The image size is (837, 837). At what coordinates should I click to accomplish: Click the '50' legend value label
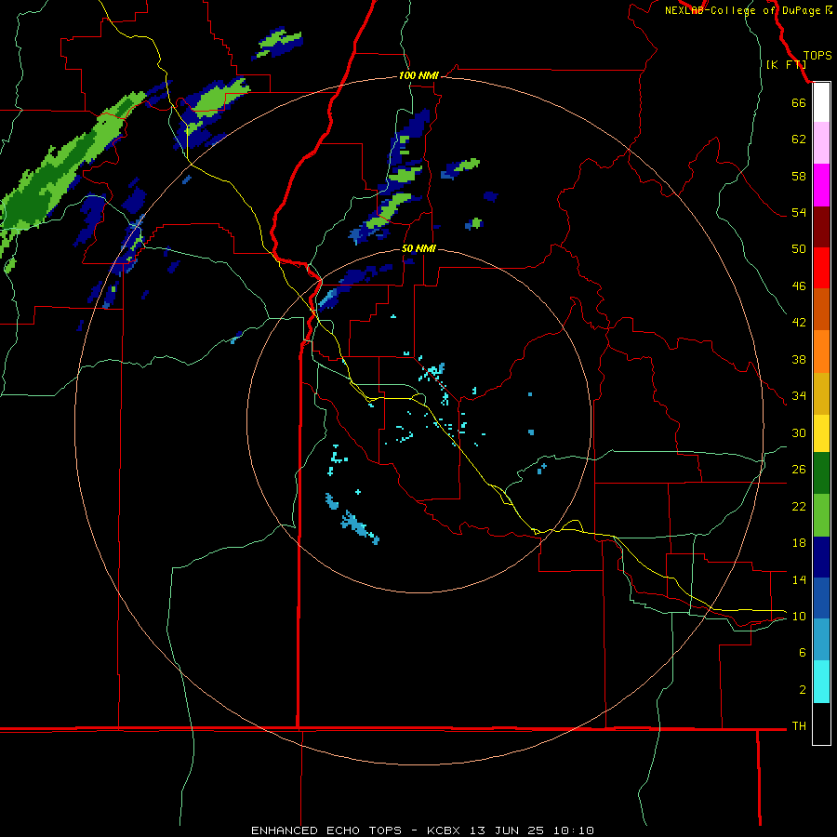coord(799,249)
